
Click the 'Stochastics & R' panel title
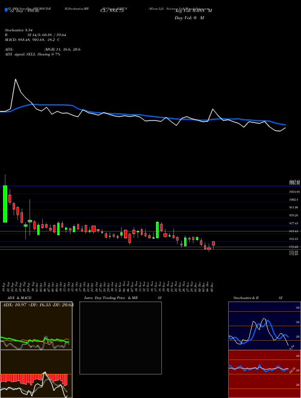pyautogui.click(x=246, y=298)
